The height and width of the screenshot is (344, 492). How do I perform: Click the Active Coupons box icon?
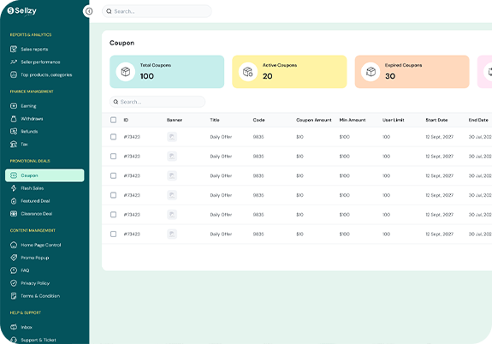248,72
